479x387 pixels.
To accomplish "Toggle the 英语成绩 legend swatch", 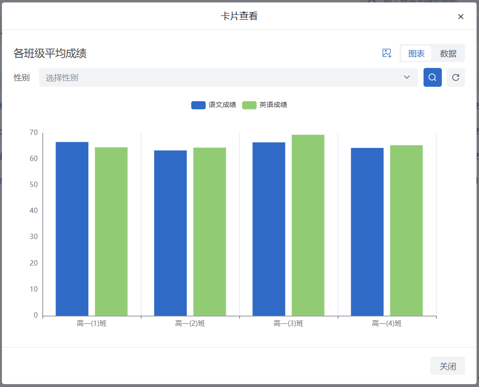I will pos(249,105).
